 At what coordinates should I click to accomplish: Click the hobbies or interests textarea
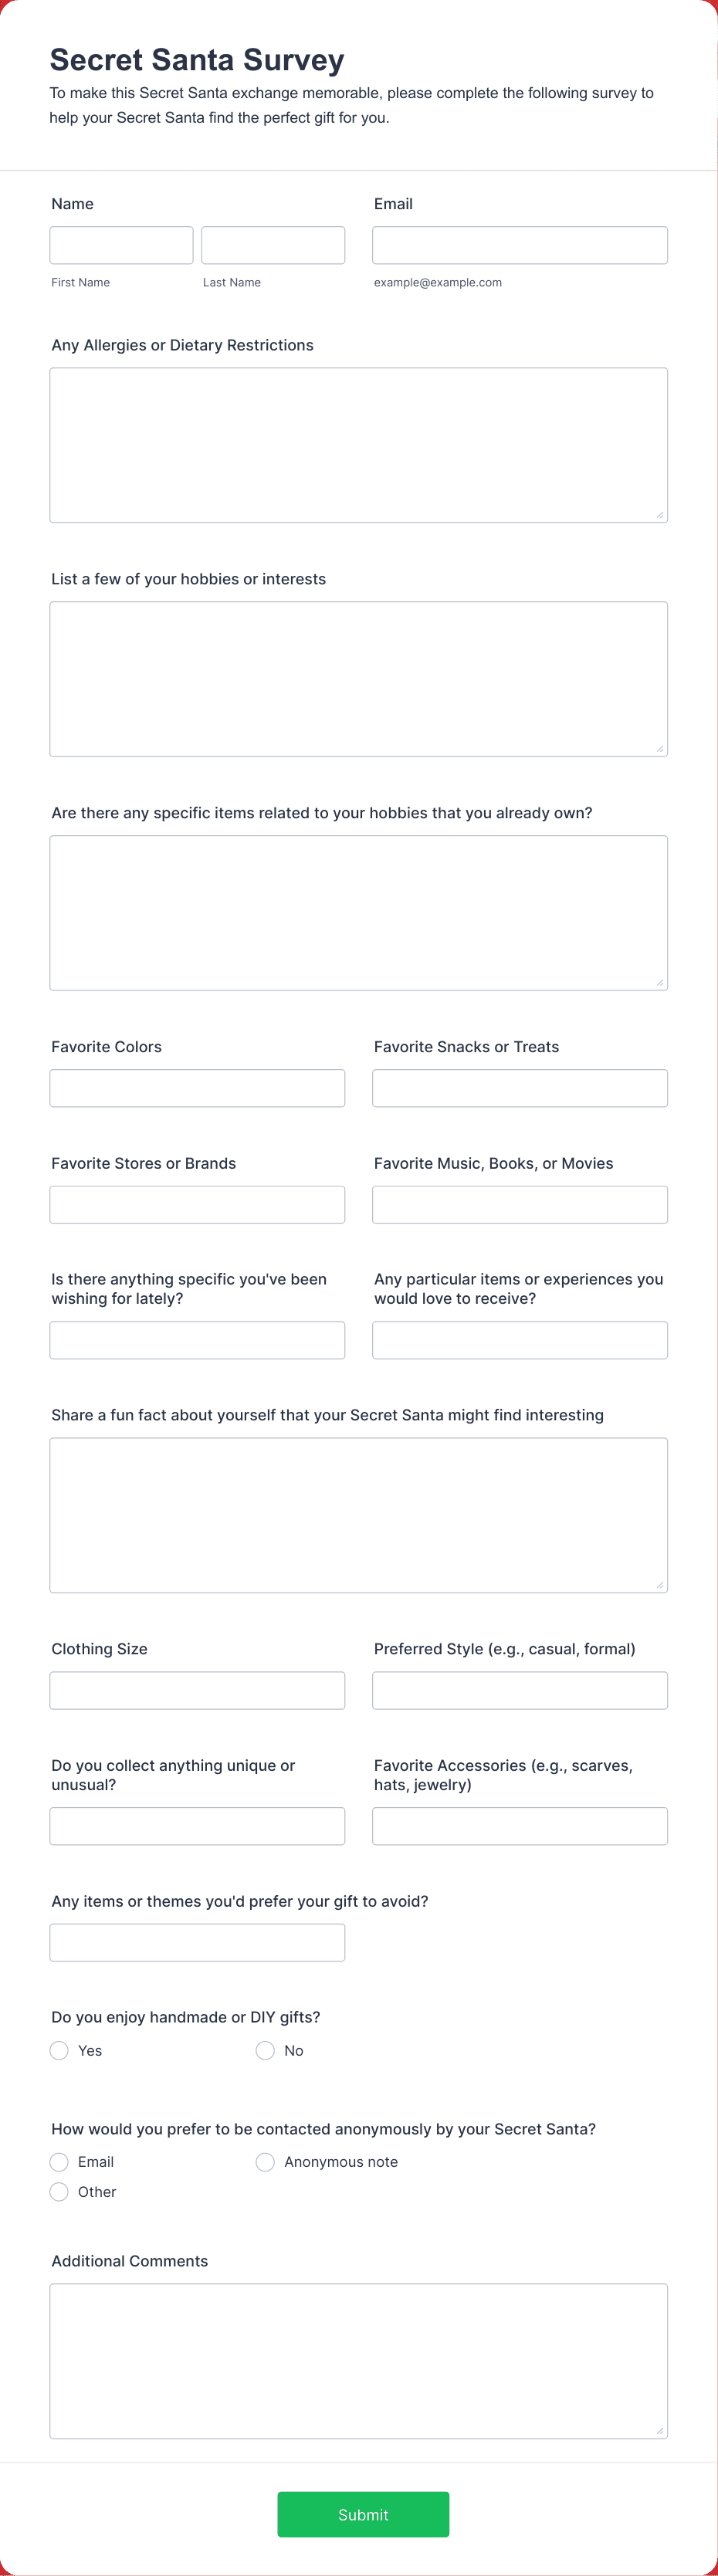(359, 679)
